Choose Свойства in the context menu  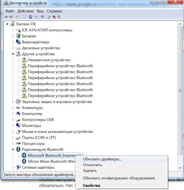pos(121,186)
